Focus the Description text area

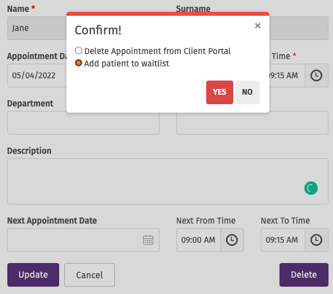pos(168,181)
